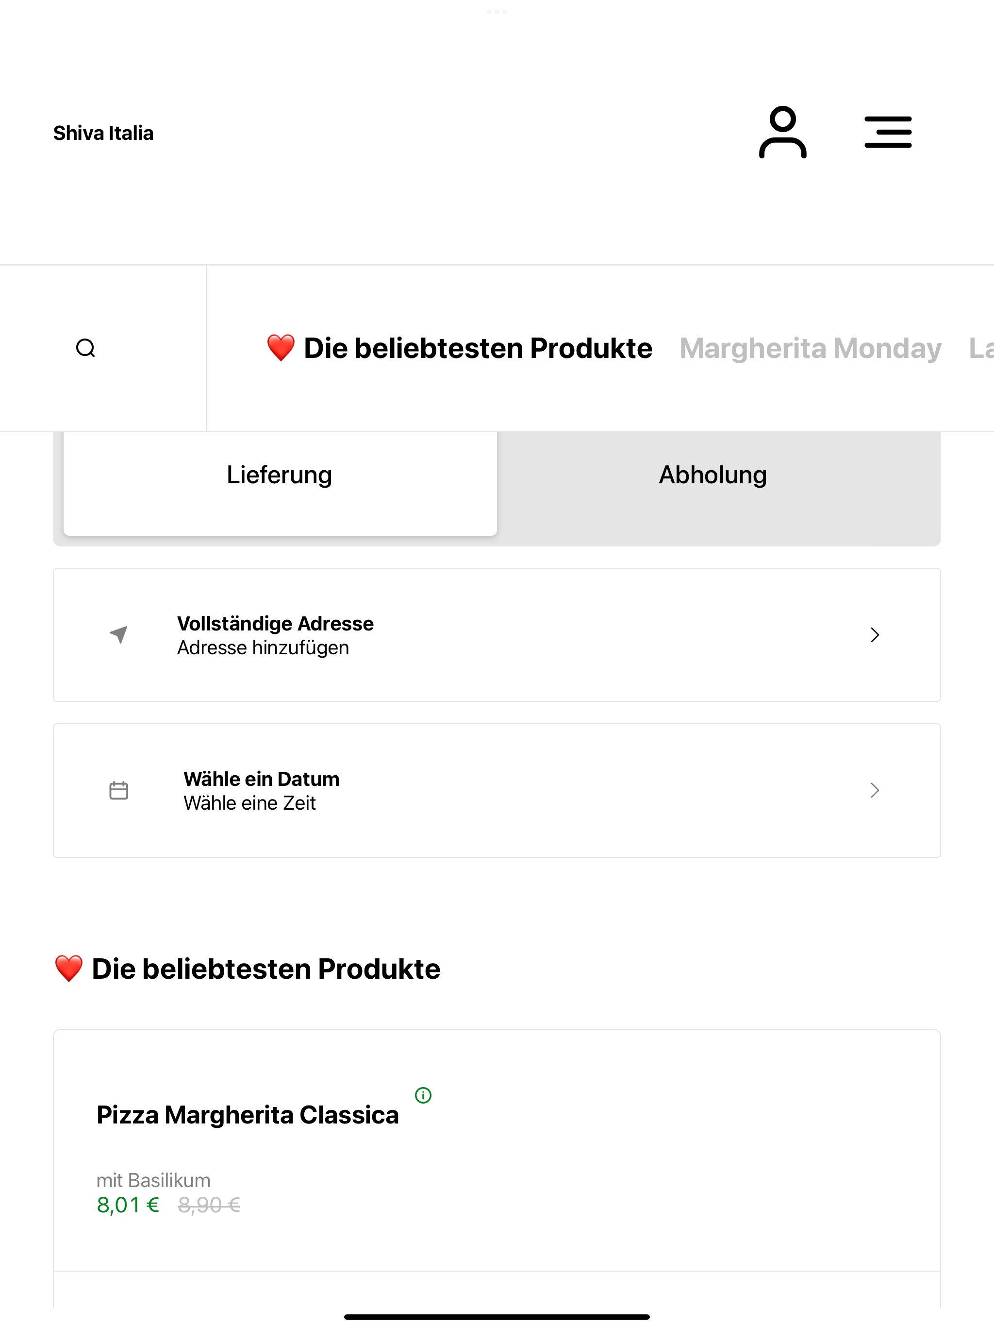Select the partially visible La category tab
This screenshot has width=994, height=1327.
pyautogui.click(x=981, y=348)
